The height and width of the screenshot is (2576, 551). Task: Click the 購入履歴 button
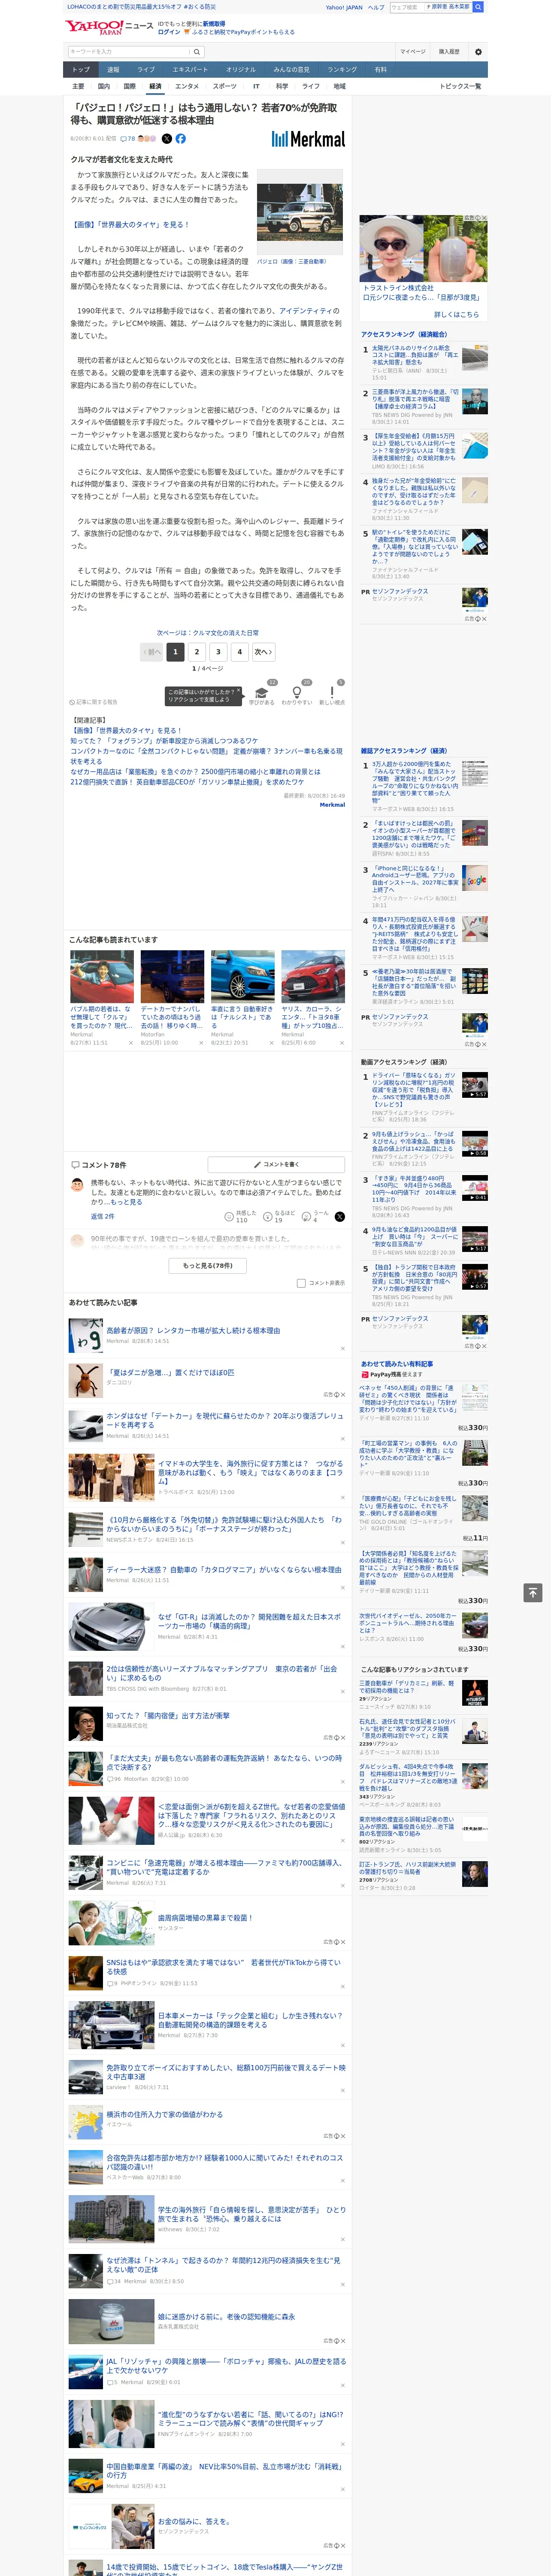tap(449, 51)
